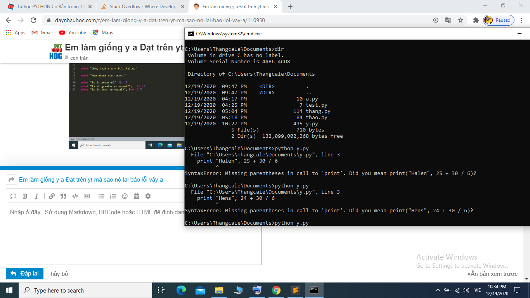Screen dimensions: 530x298
Task: Click the blockquote icon in editor
Action: (x=63, y=196)
